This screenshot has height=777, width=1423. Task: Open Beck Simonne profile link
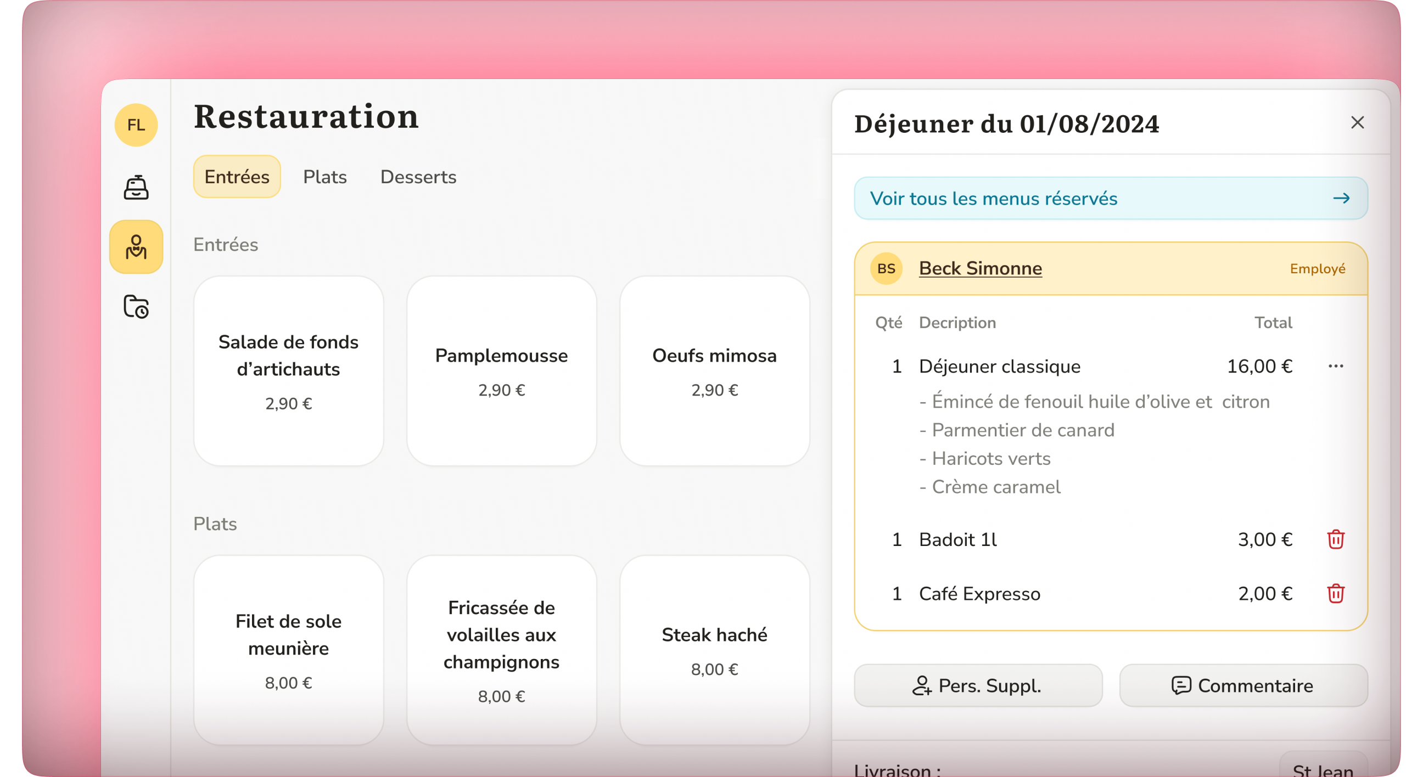[x=980, y=268]
